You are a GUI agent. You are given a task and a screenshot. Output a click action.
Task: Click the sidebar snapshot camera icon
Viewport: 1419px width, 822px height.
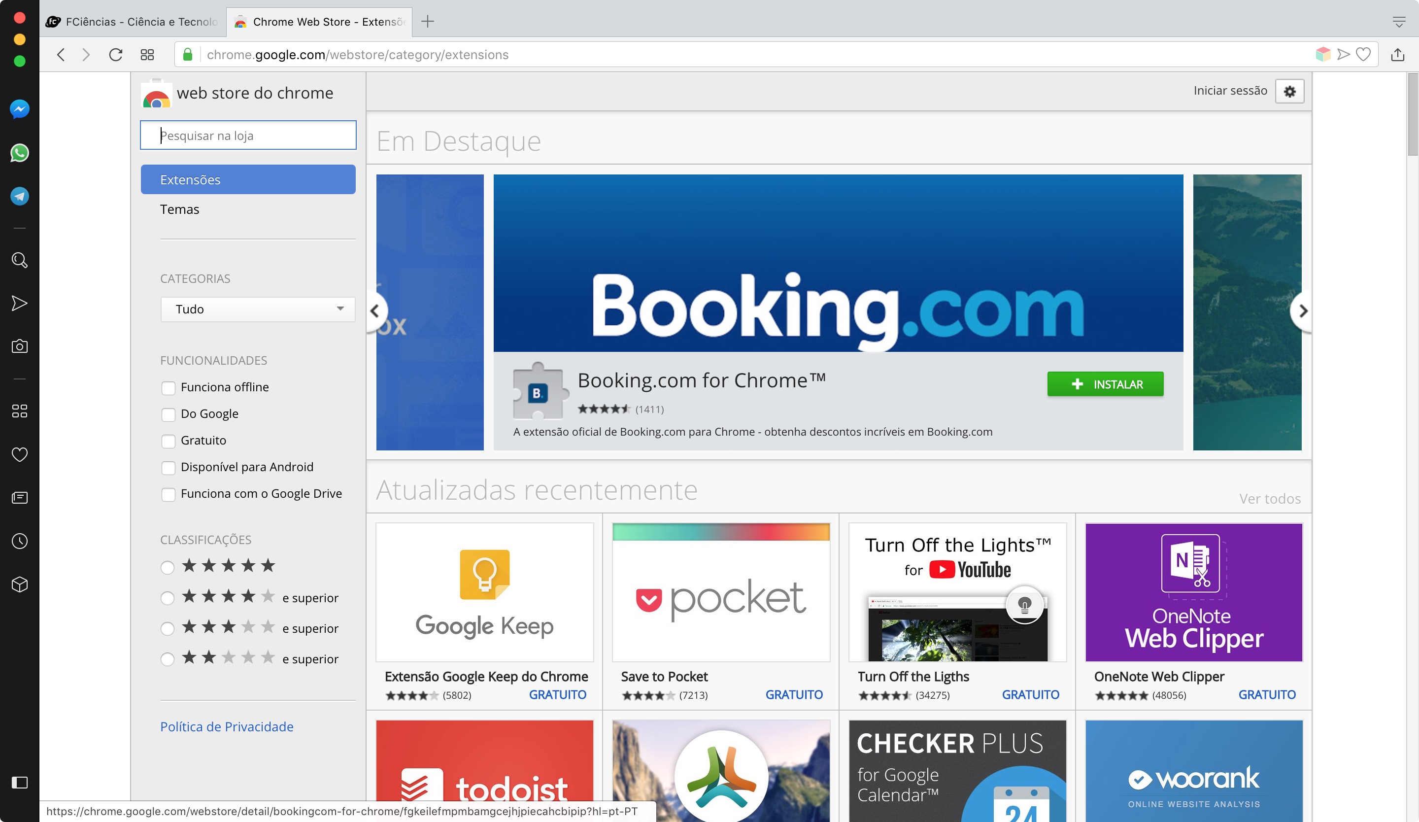tap(20, 346)
